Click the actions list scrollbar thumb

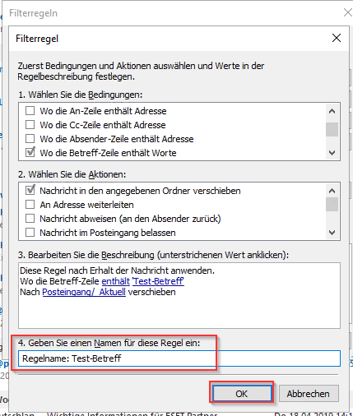pos(332,205)
